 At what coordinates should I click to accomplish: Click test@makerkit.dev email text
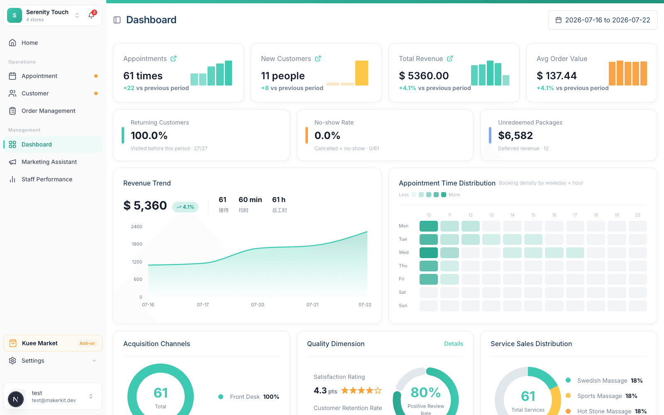(54, 400)
